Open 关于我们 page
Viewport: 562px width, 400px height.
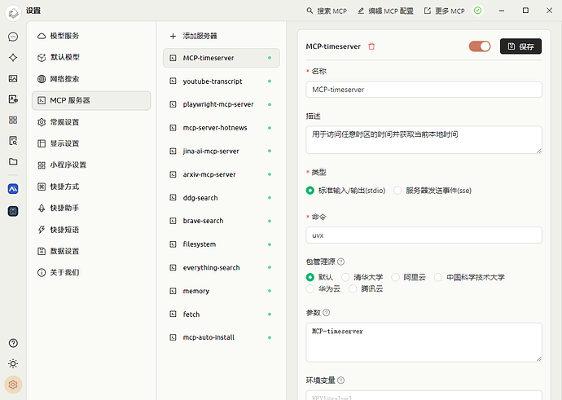(x=91, y=272)
